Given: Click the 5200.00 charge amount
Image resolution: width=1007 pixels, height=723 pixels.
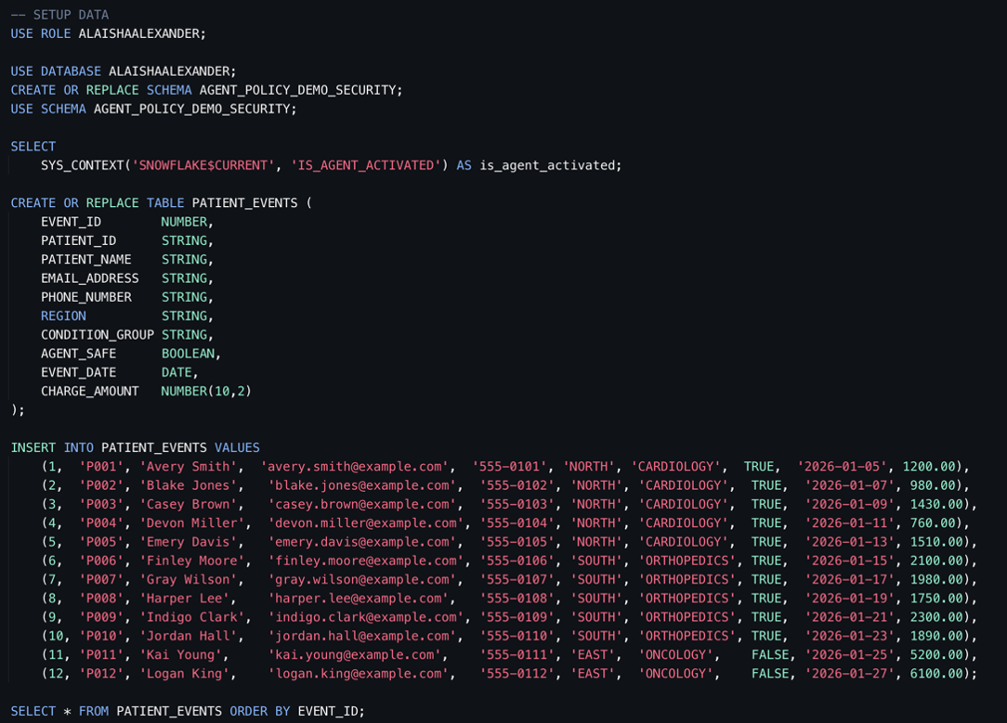Looking at the screenshot, I should click(936, 655).
